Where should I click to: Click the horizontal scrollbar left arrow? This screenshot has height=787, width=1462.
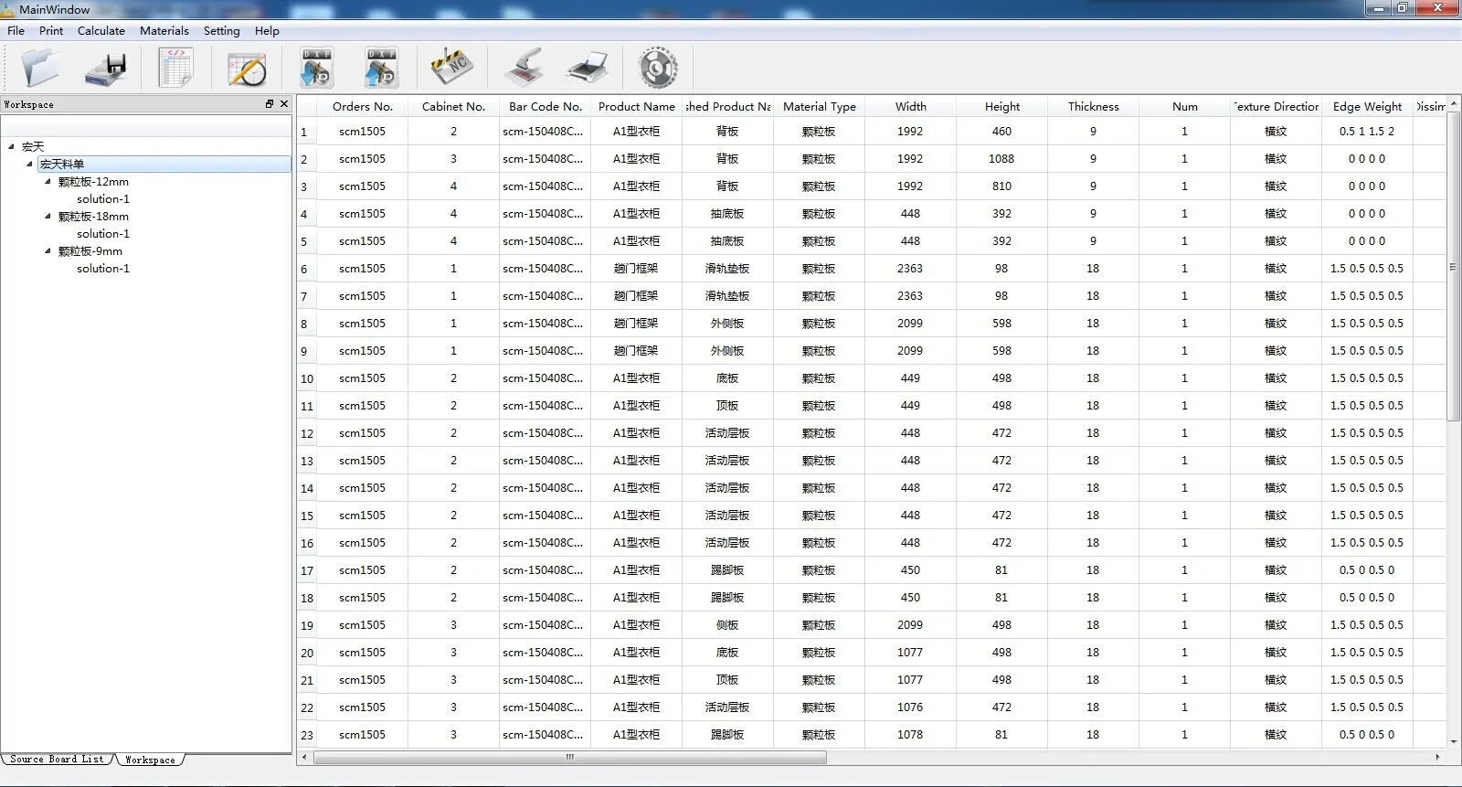pos(304,757)
